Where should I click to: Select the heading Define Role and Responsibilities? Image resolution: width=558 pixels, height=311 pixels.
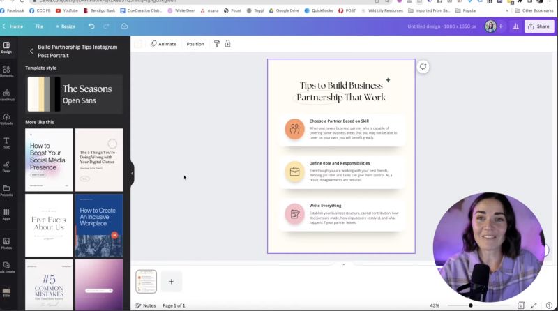(340, 163)
